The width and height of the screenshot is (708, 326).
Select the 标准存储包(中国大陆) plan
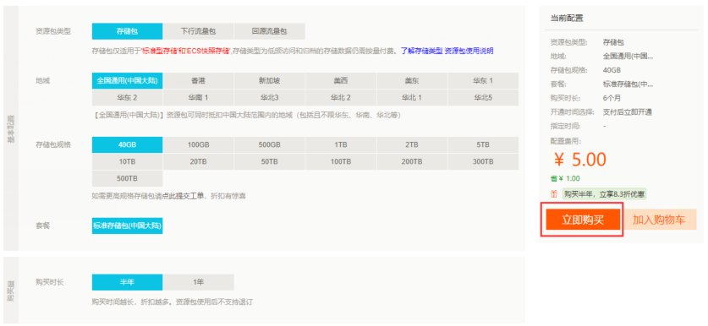(x=128, y=225)
